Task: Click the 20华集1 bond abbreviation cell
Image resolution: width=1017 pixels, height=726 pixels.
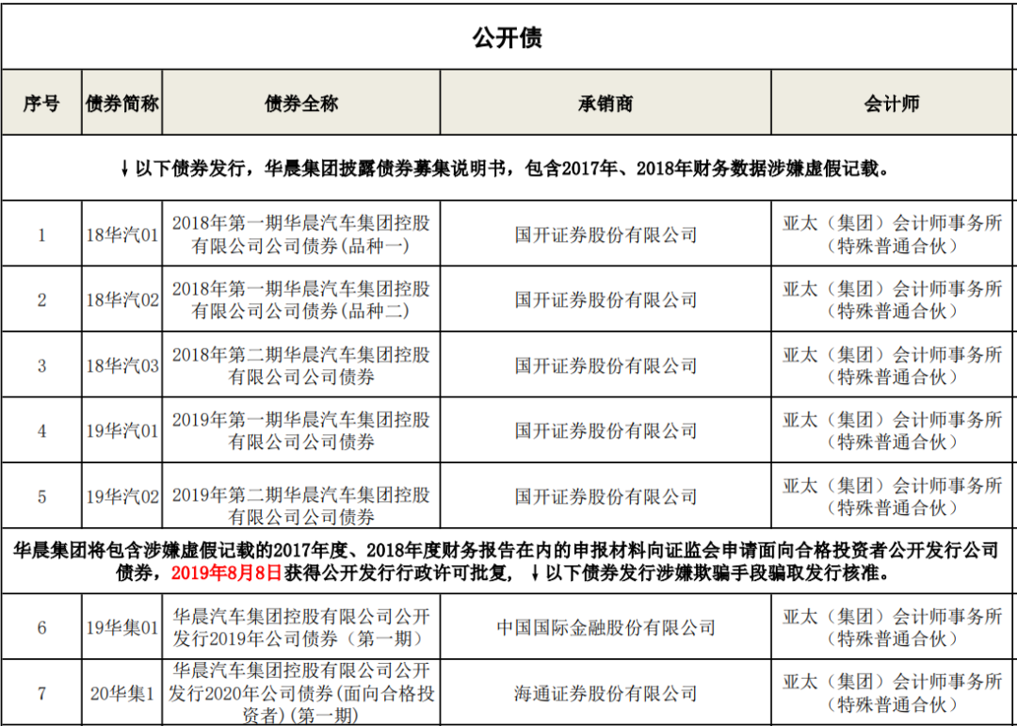Action: 122,694
